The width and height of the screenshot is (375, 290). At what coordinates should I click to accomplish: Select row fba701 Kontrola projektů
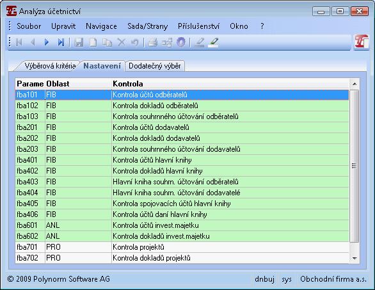coord(182,247)
